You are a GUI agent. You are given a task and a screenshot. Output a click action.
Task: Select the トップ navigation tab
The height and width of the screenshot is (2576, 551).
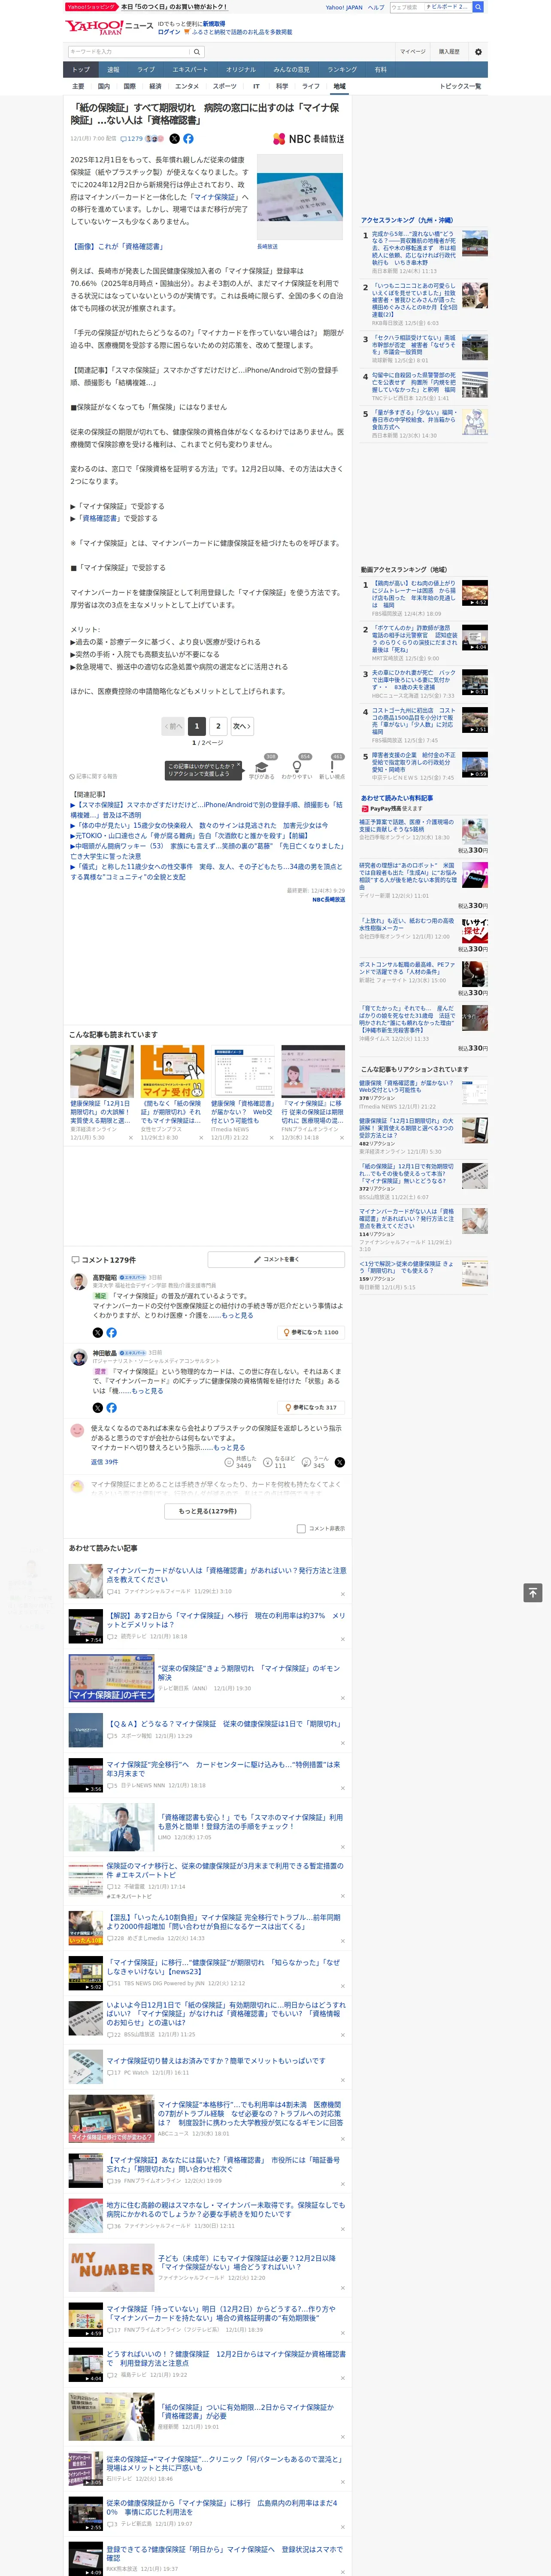tap(81, 70)
